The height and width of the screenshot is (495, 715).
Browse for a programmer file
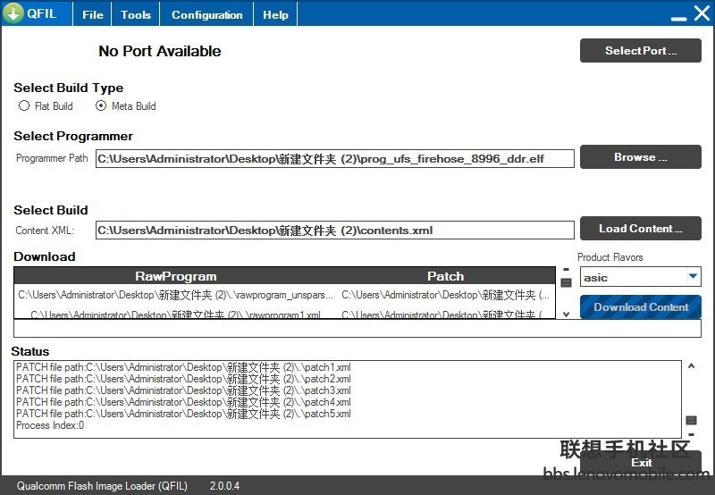click(x=640, y=156)
